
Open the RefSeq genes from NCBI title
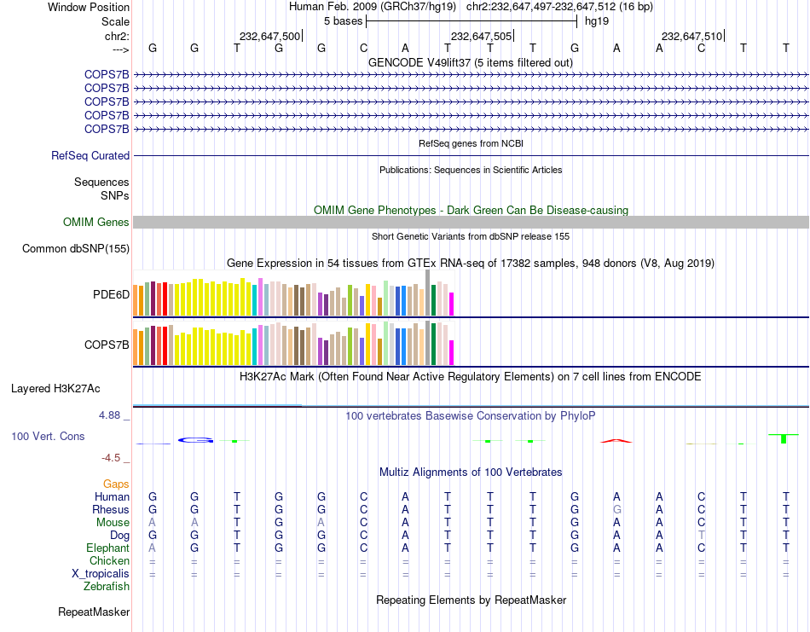(x=471, y=143)
